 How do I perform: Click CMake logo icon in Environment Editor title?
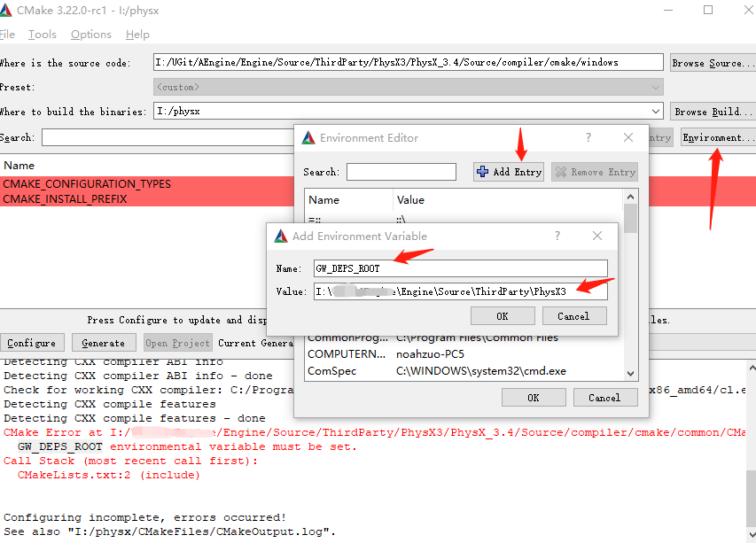[308, 138]
